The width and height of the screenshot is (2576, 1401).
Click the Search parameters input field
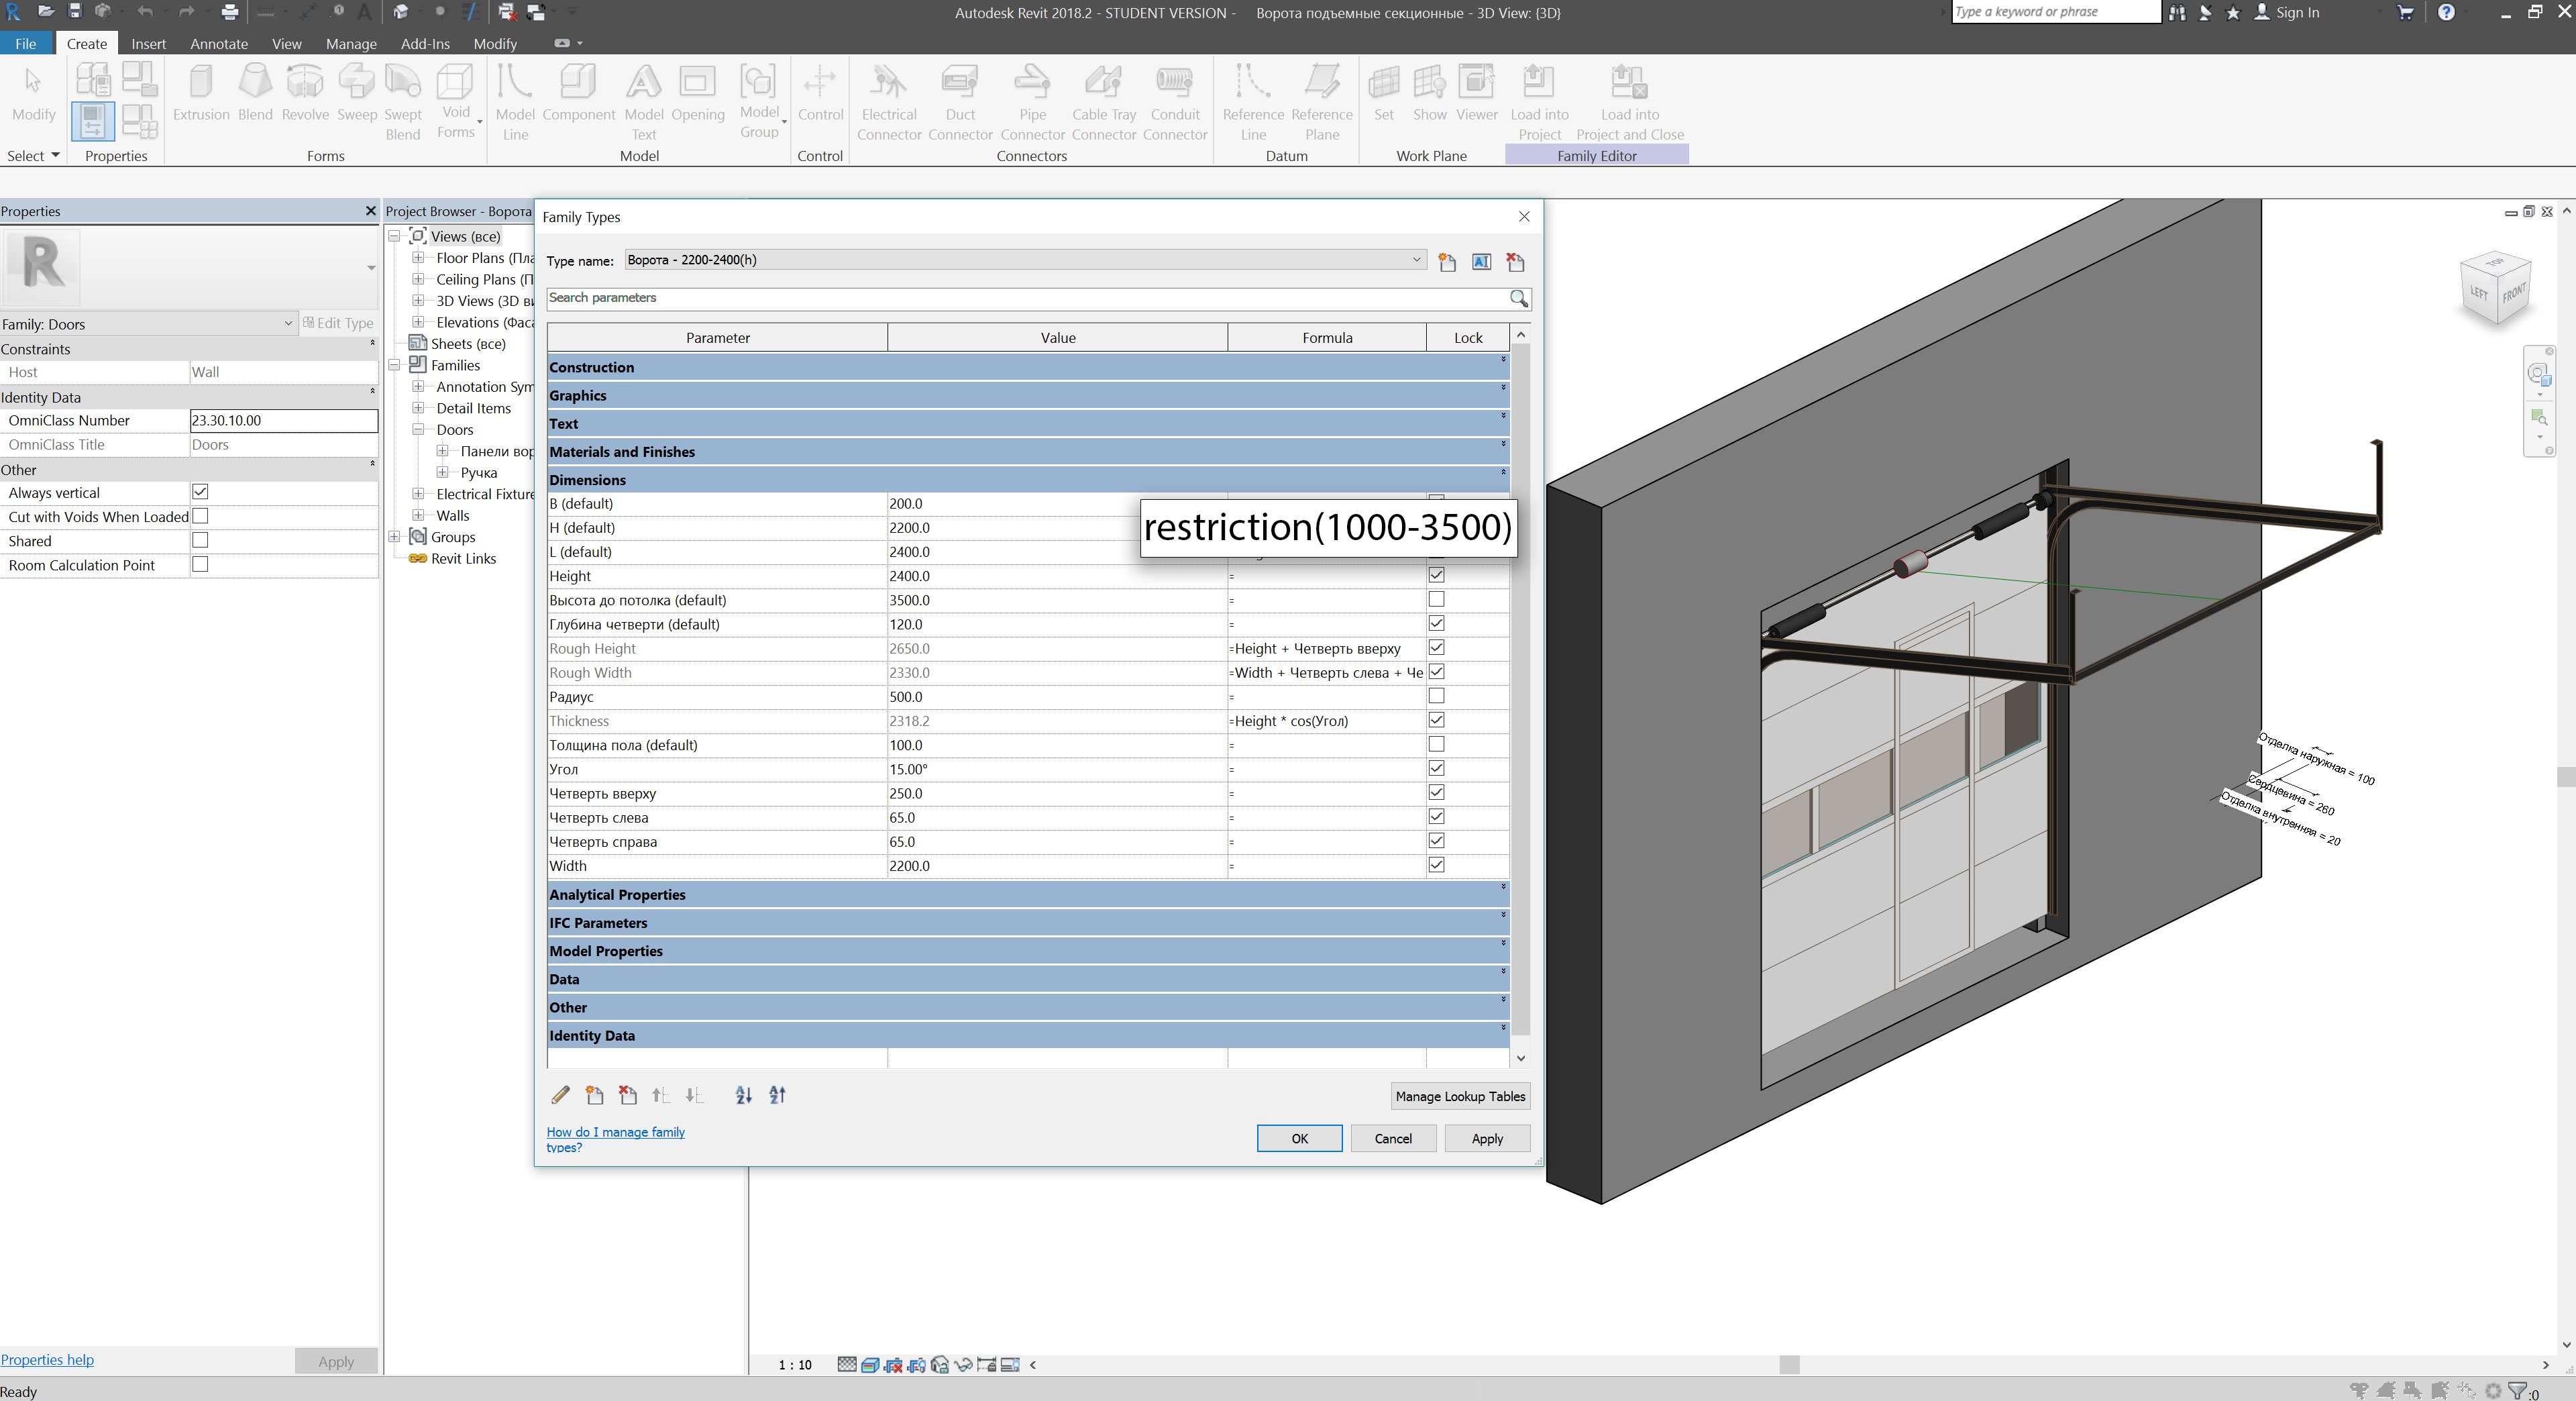[1025, 298]
